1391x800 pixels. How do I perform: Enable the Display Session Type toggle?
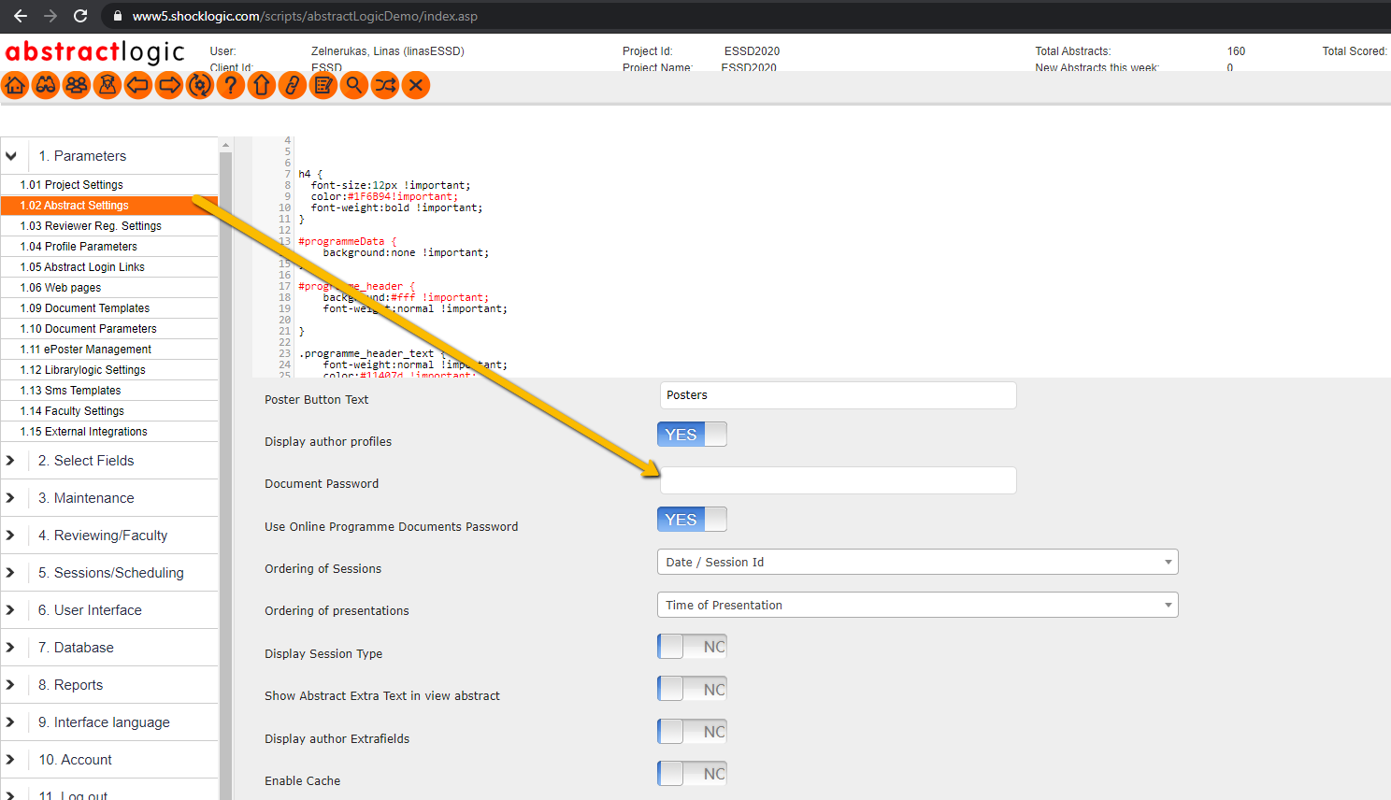click(692, 647)
